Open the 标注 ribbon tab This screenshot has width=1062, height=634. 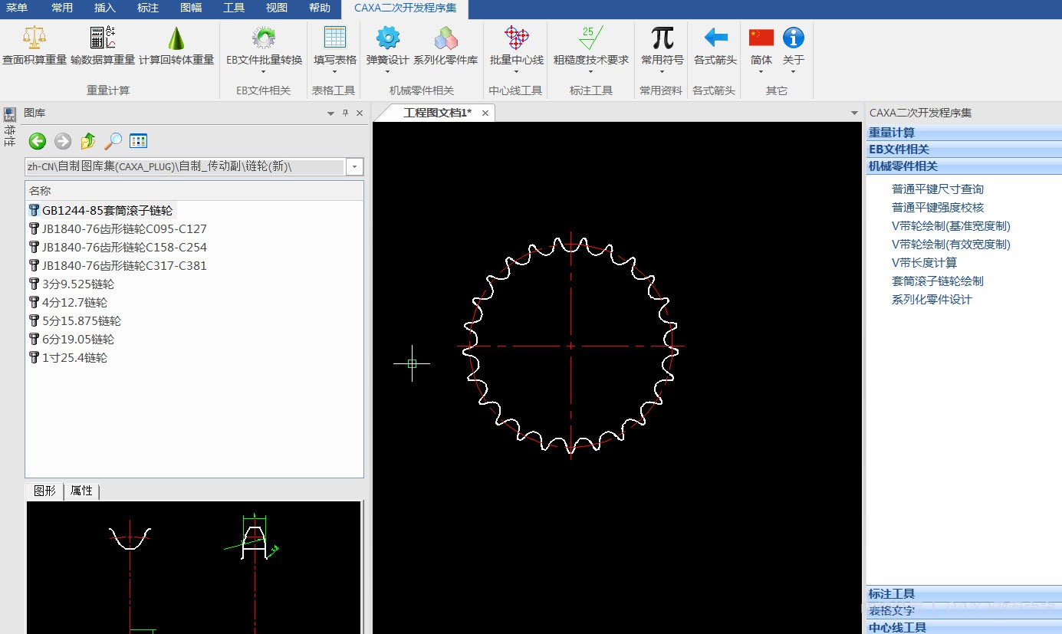pos(148,8)
